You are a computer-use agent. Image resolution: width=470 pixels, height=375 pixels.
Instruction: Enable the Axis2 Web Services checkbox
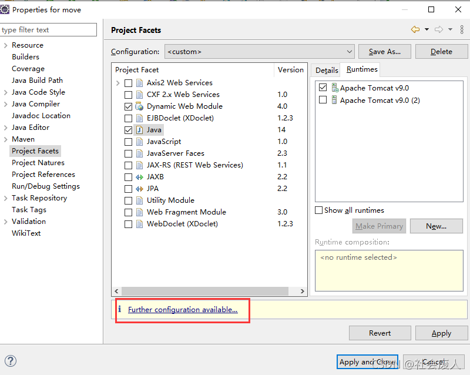[128, 83]
